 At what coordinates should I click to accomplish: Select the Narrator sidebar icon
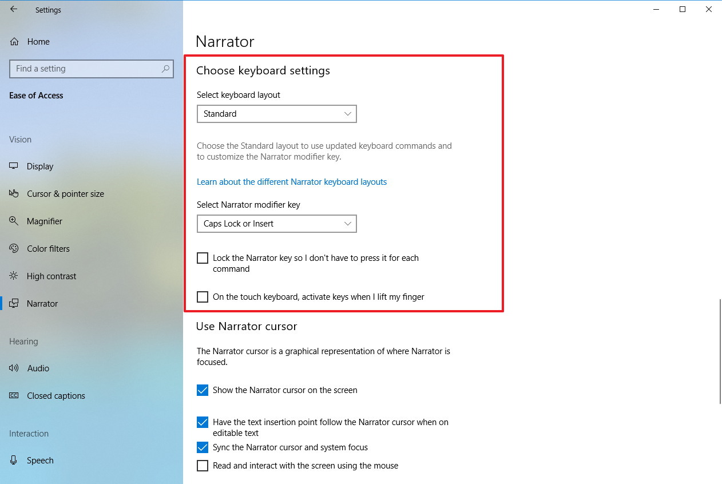(x=14, y=303)
